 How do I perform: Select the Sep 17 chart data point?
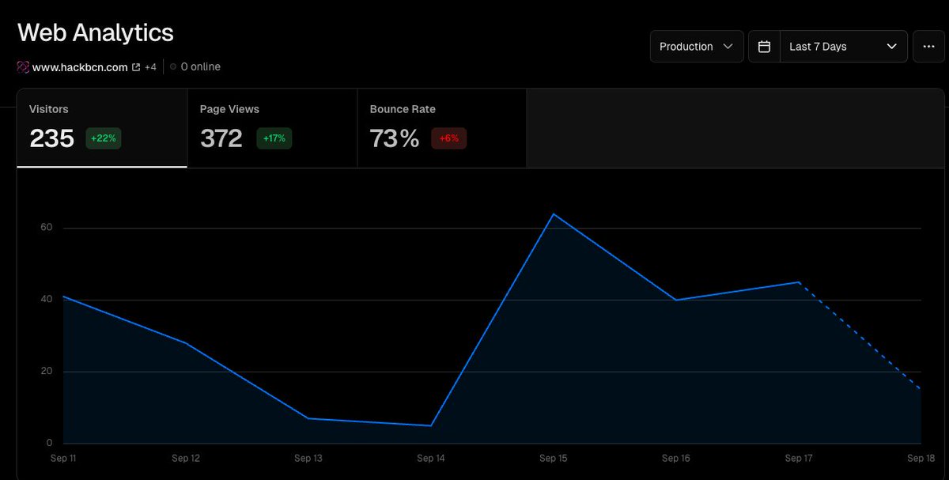(799, 282)
